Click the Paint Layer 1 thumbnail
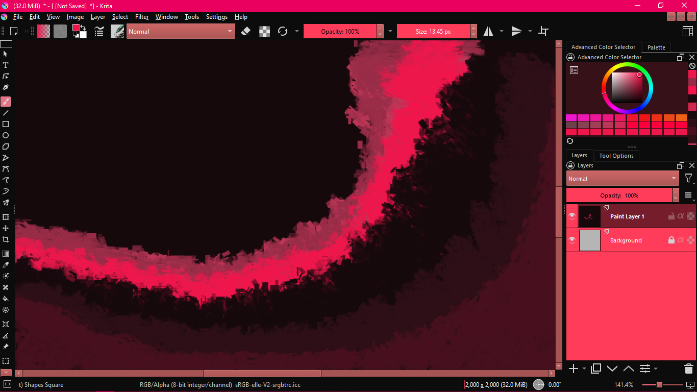Viewport: 697px width, 392px height. [590, 216]
